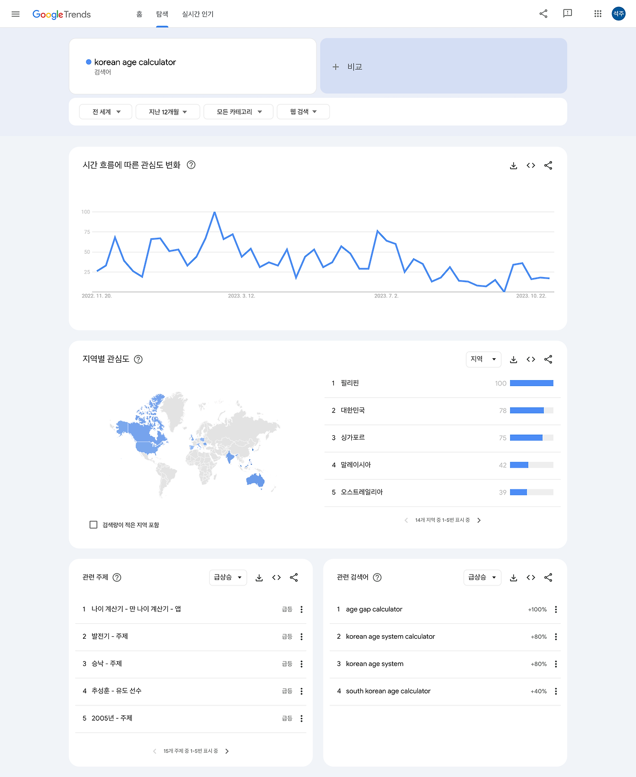This screenshot has width=636, height=777.
Task: Go to next page of regions
Action: (479, 520)
